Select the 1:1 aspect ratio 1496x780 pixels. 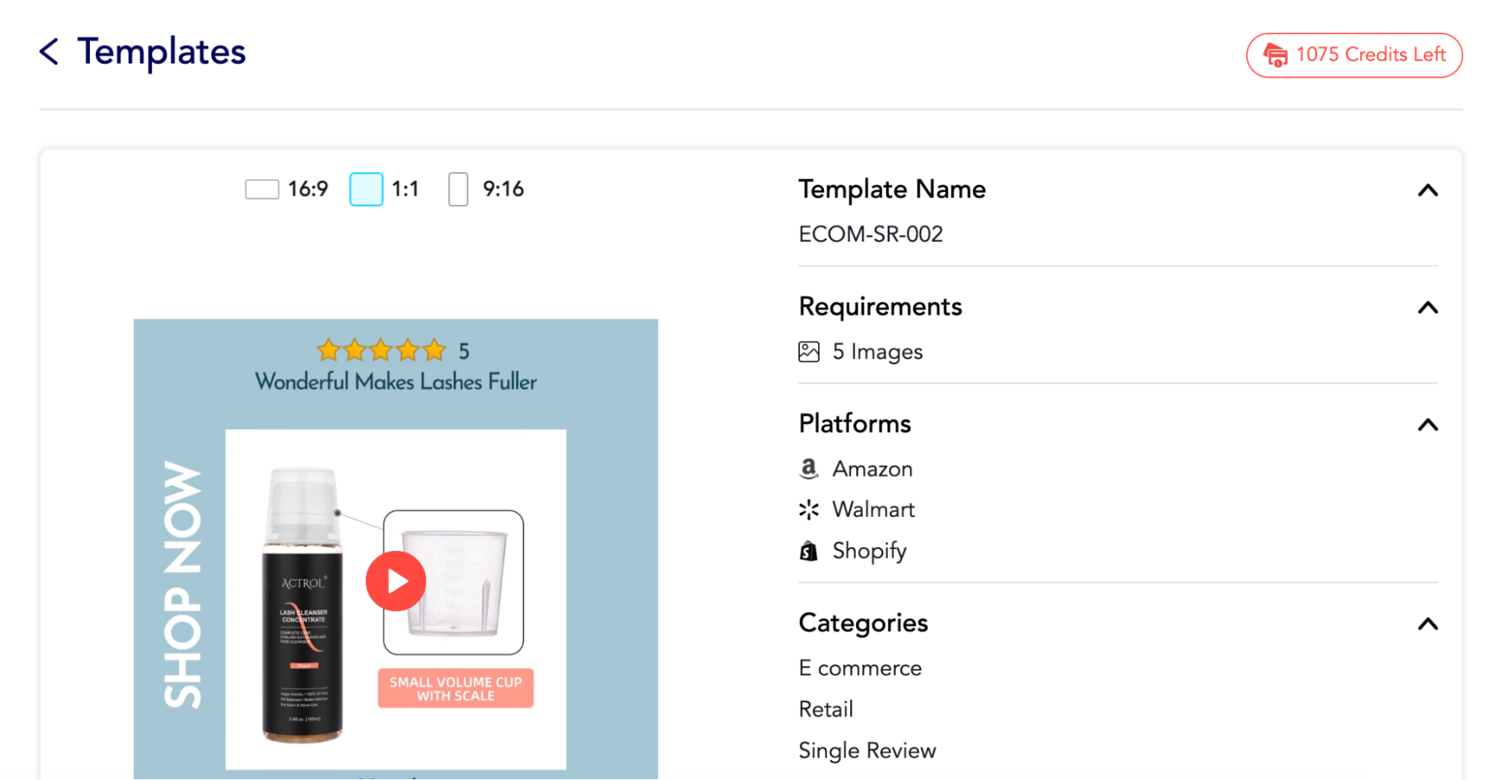(x=385, y=189)
